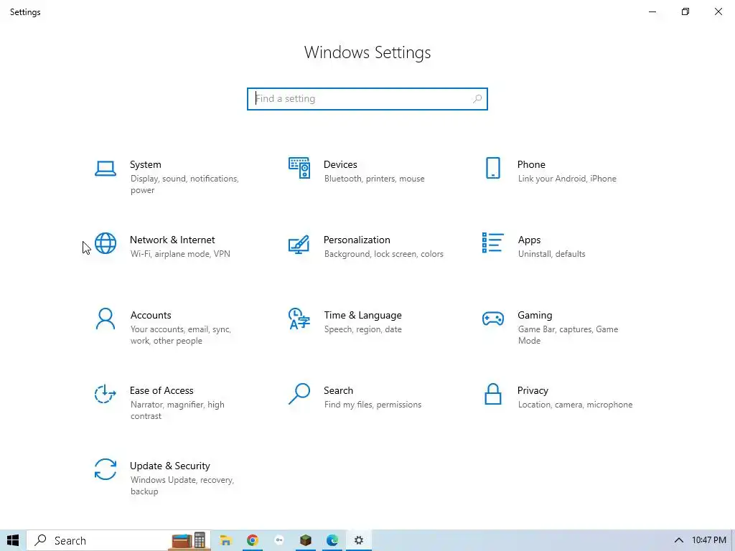Open the Accounts person icon

(x=106, y=319)
